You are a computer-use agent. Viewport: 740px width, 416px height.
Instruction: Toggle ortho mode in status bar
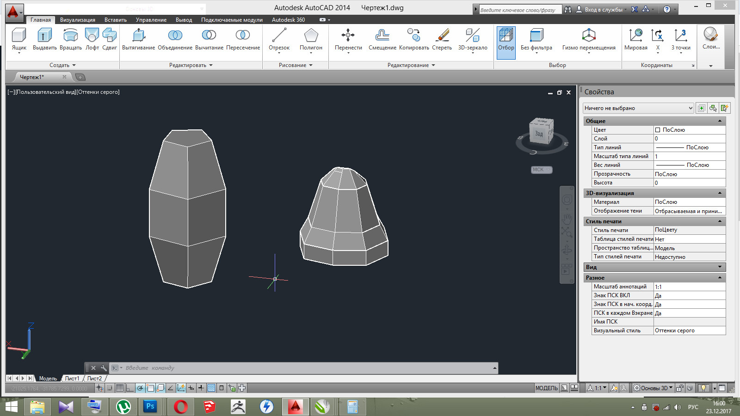pyautogui.click(x=130, y=388)
